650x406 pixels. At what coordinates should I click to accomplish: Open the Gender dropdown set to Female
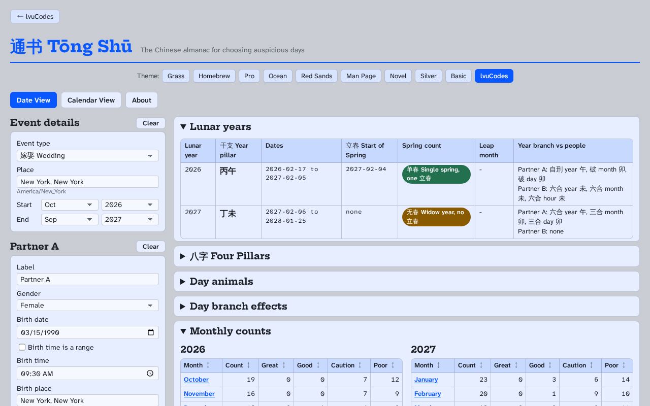[x=88, y=306]
